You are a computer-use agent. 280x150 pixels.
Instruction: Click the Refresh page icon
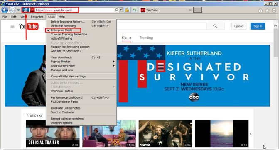(x=135, y=10)
